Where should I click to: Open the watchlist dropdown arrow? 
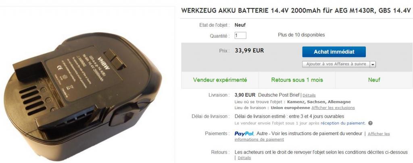(x=373, y=64)
